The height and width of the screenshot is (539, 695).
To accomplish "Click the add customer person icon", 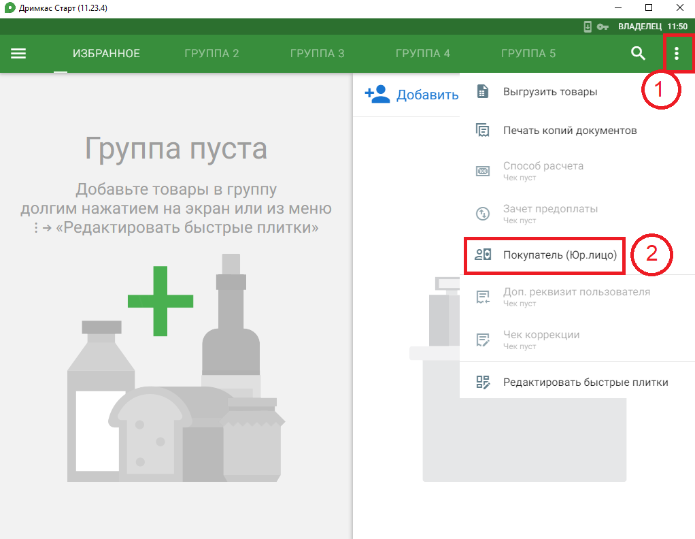I will [x=377, y=95].
